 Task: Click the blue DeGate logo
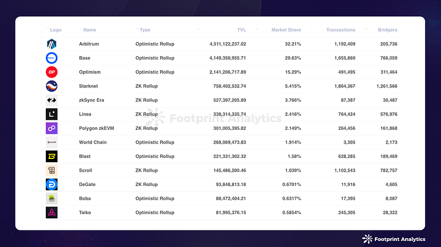[51, 184]
